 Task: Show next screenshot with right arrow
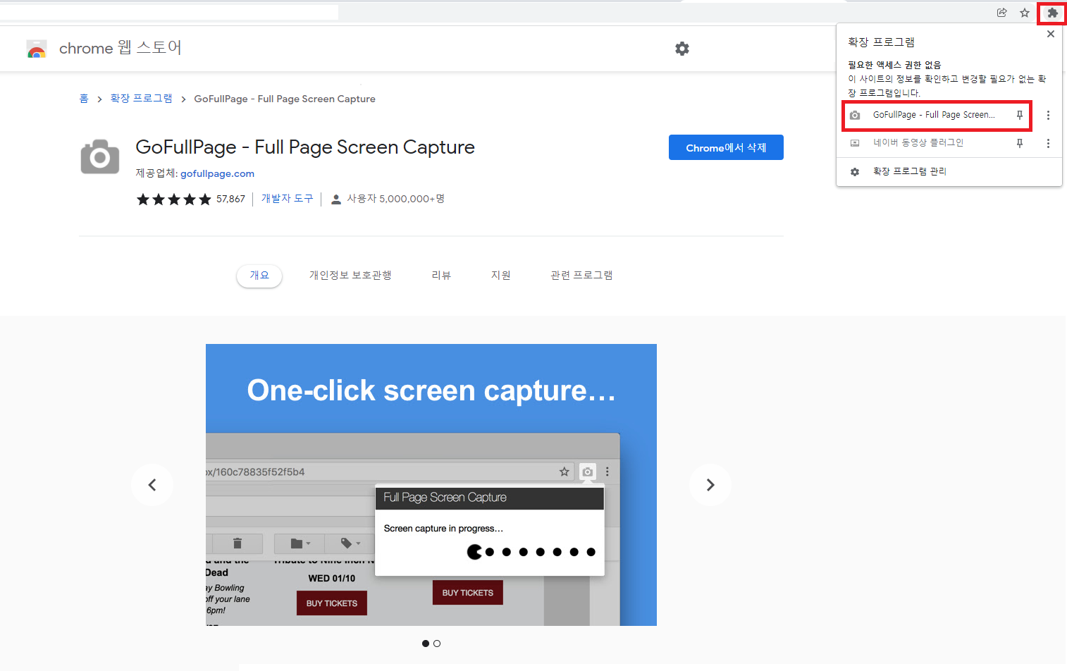[x=710, y=485]
